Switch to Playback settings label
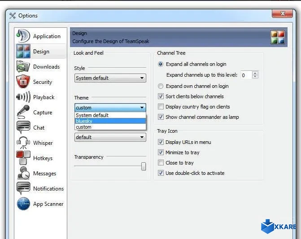 click(44, 97)
